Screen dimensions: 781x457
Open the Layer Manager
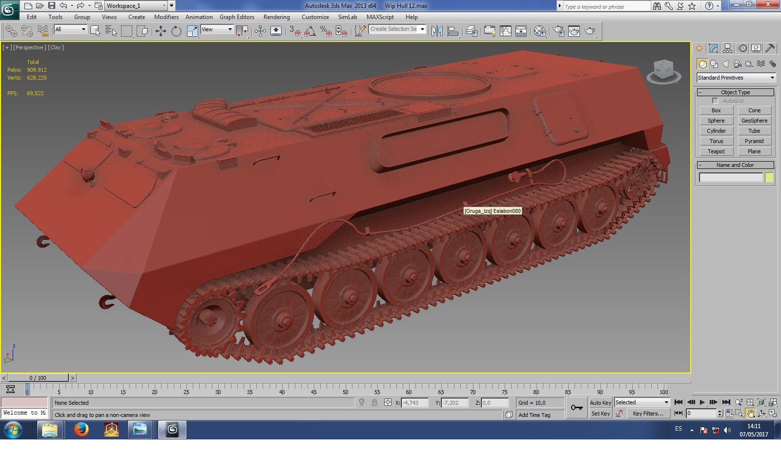[x=472, y=31]
